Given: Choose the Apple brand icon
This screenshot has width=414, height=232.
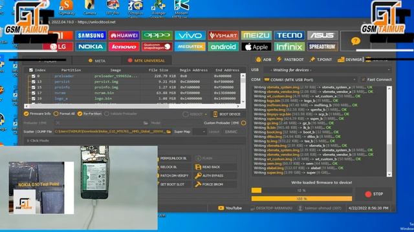Looking at the screenshot, I should click(256, 47).
